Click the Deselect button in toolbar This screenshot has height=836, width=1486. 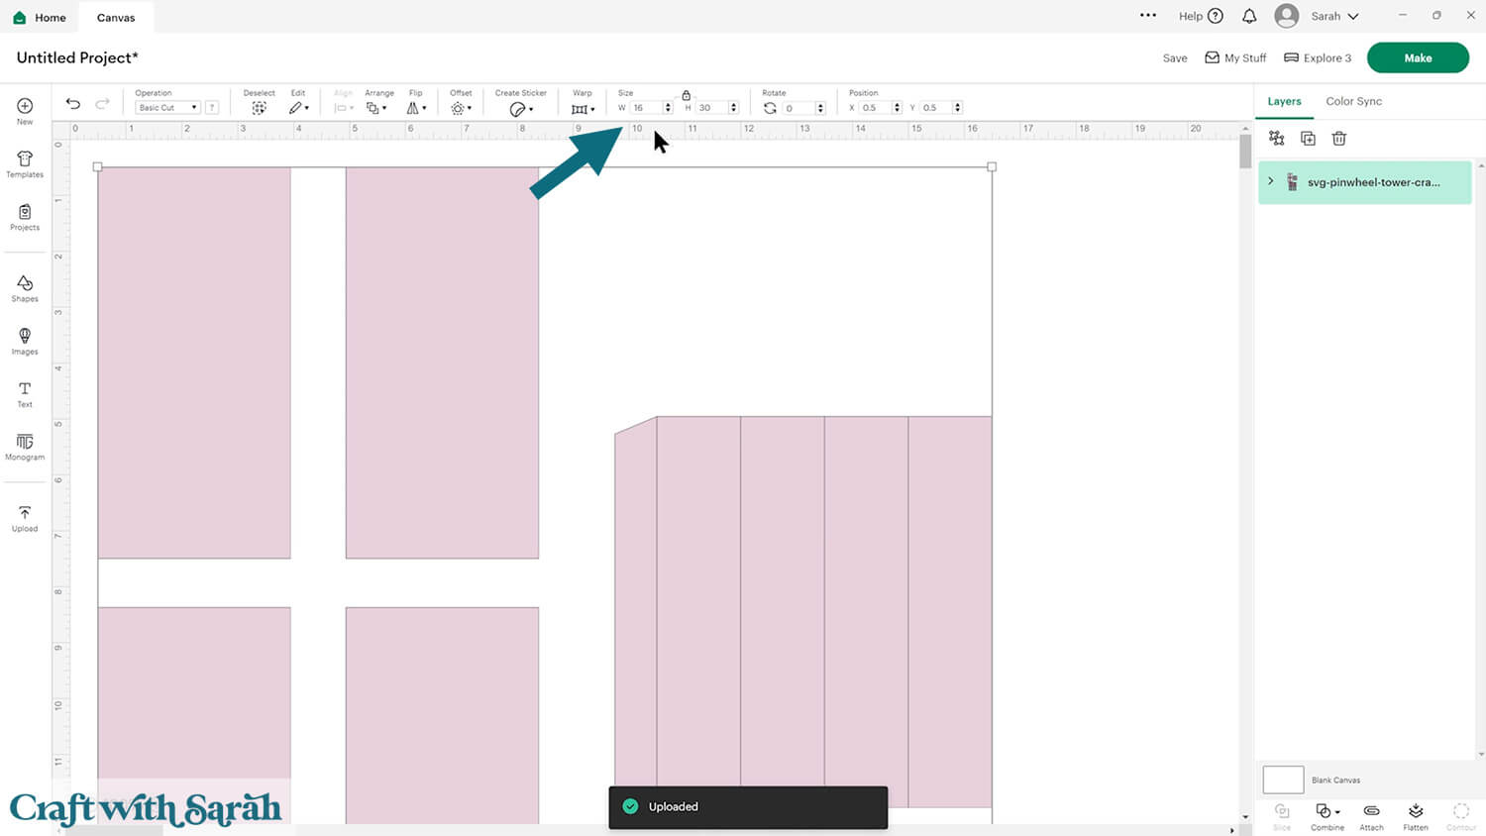click(x=259, y=107)
